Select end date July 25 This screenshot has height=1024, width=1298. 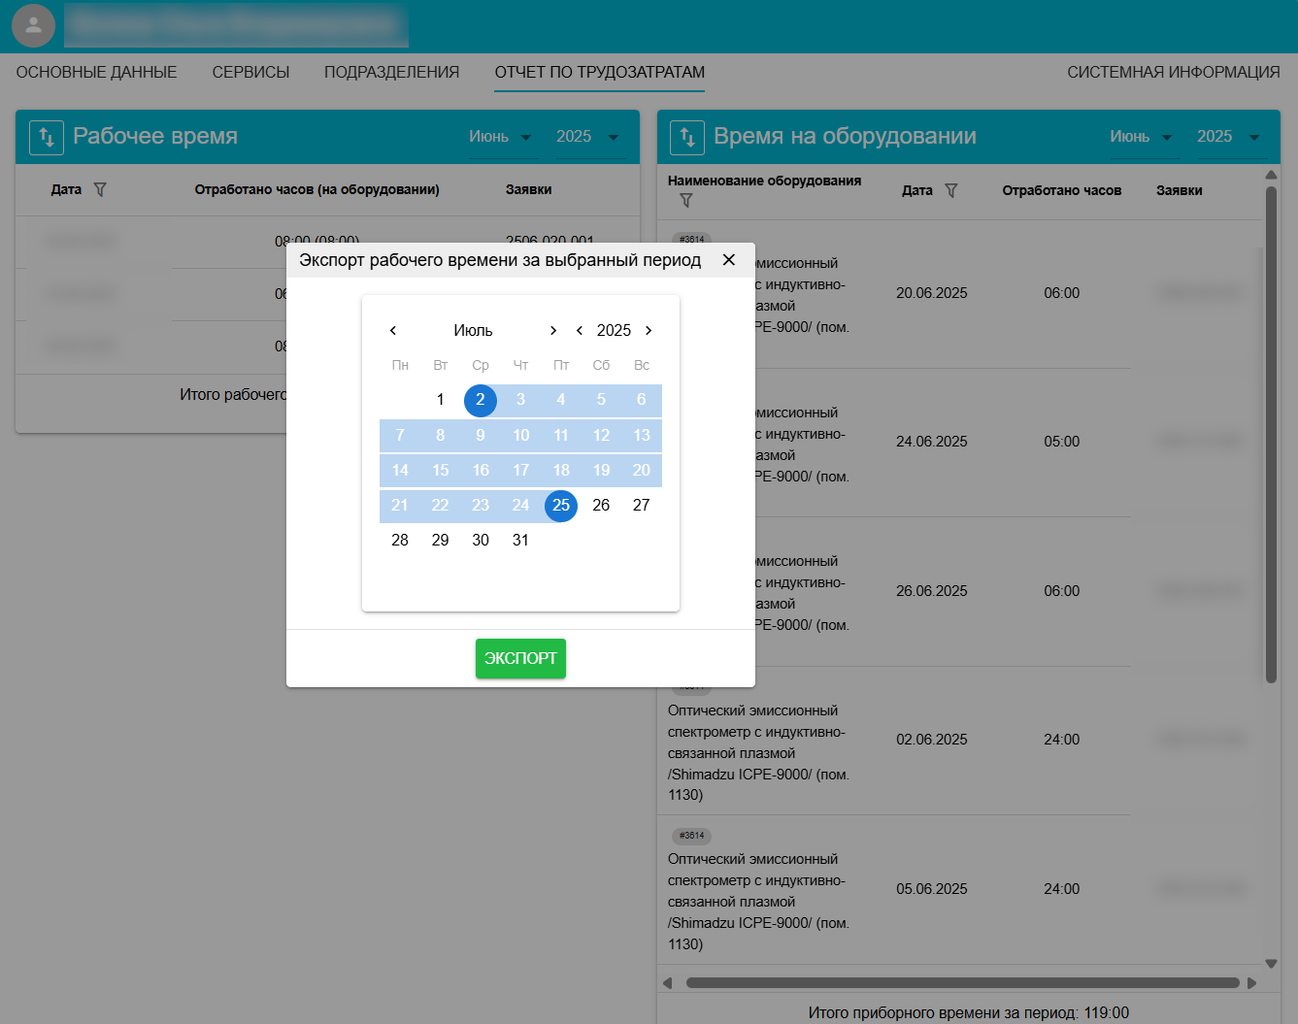[561, 506]
